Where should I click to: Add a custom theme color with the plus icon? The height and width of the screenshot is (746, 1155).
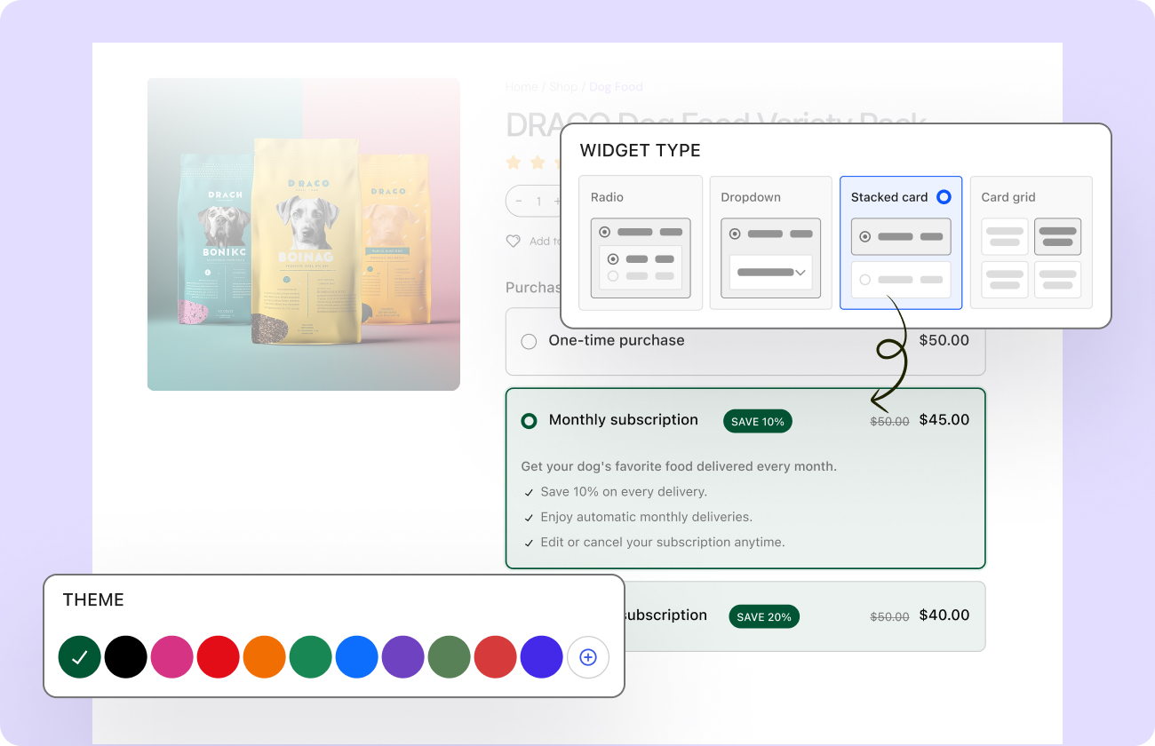point(587,657)
